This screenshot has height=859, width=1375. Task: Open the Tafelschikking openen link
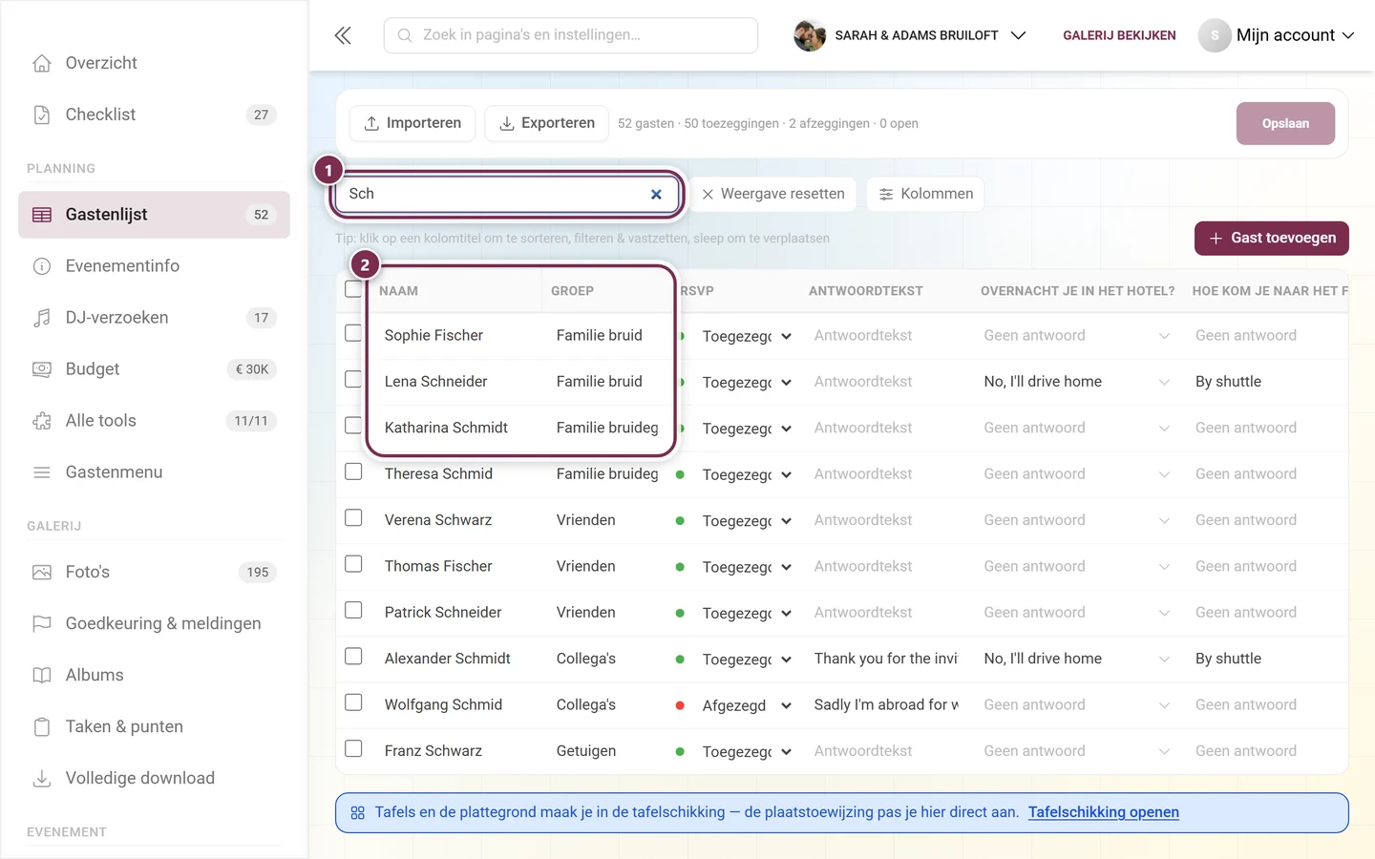[x=1104, y=812]
